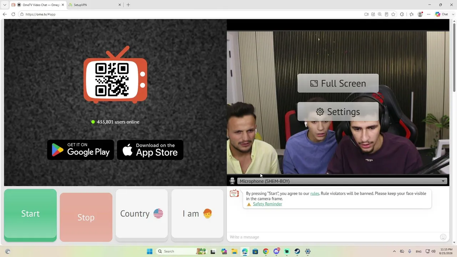
Task: Click the tray microphone-in-use icon
Action: tap(410, 251)
